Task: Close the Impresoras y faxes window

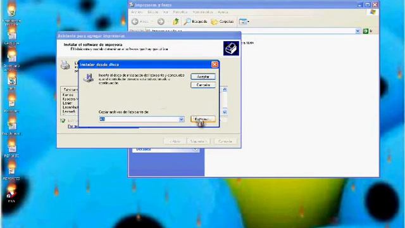Action: (x=375, y=4)
